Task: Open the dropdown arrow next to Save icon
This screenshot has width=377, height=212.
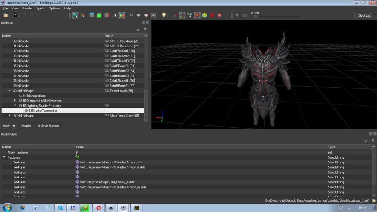Action: click(x=19, y=17)
